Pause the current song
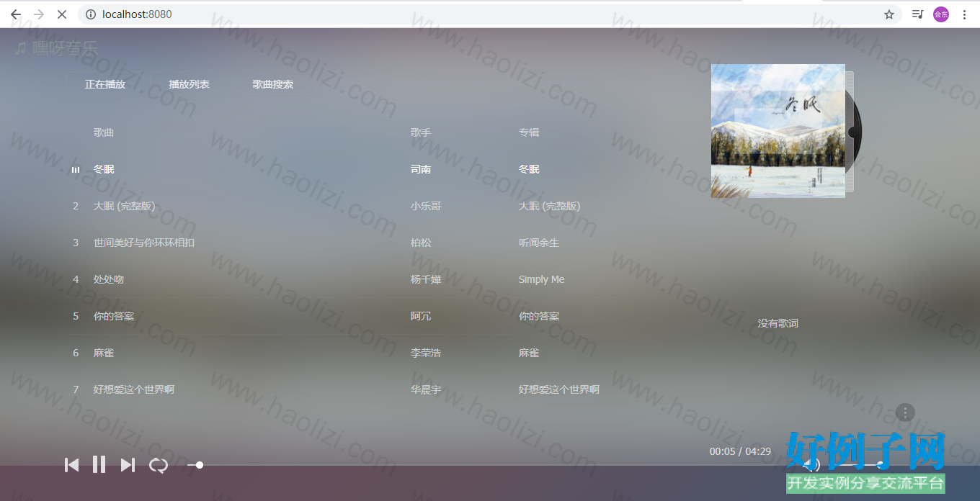980x501 pixels. point(99,464)
